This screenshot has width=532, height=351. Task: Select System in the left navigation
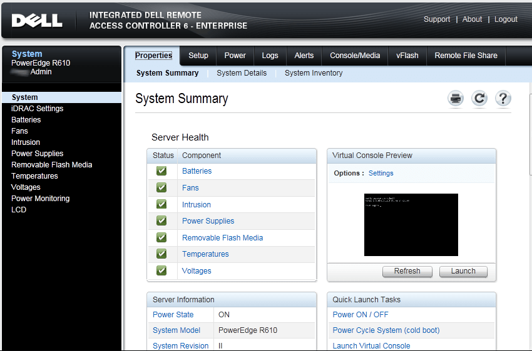click(62, 97)
